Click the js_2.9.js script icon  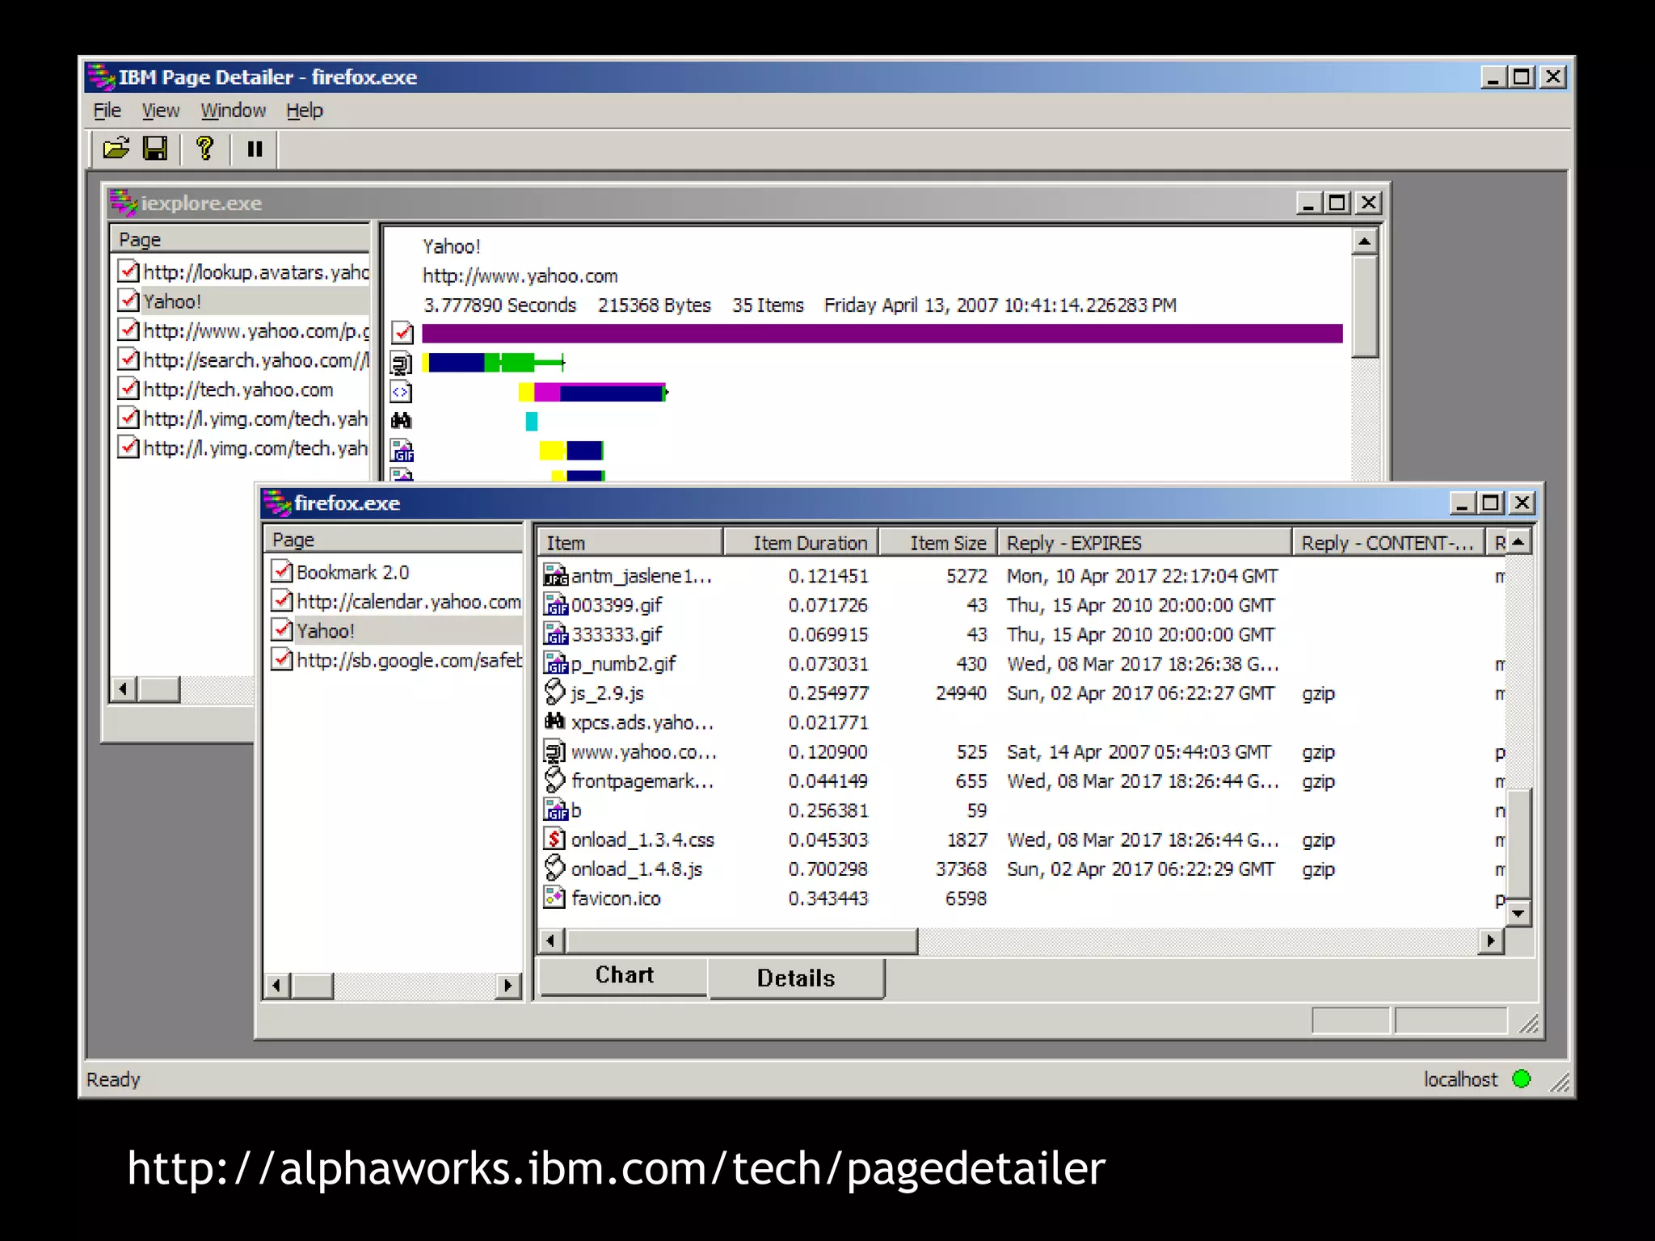555,692
